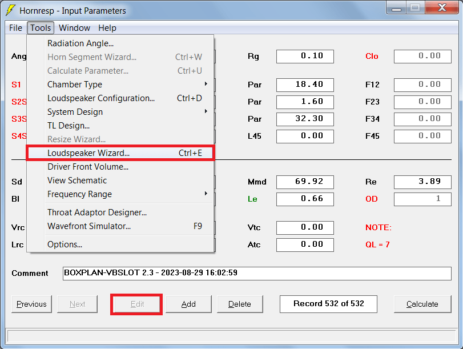Click the F23 value field
463x349 pixels.
[422, 102]
